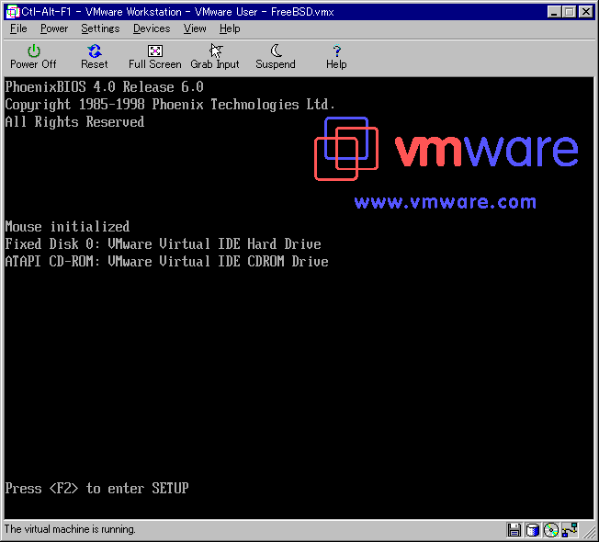Click the www.vmware.com text
The width and height of the screenshot is (599, 542).
pyautogui.click(x=445, y=201)
